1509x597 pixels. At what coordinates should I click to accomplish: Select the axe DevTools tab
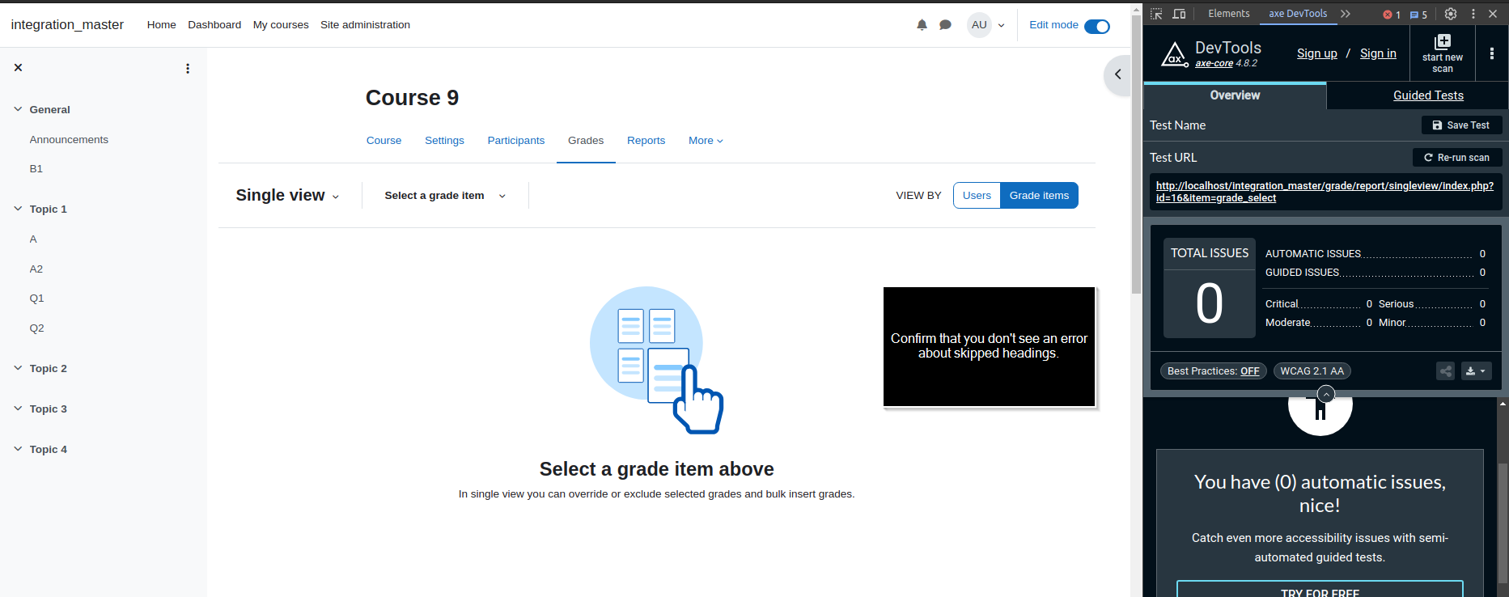coord(1298,14)
